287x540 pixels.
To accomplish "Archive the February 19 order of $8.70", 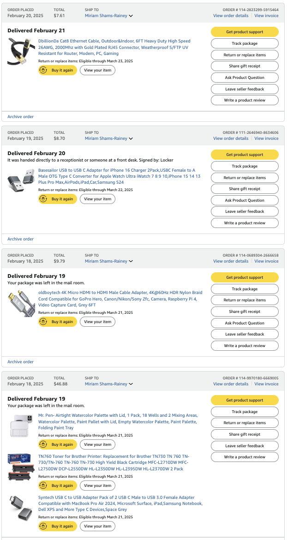I will click(x=21, y=239).
